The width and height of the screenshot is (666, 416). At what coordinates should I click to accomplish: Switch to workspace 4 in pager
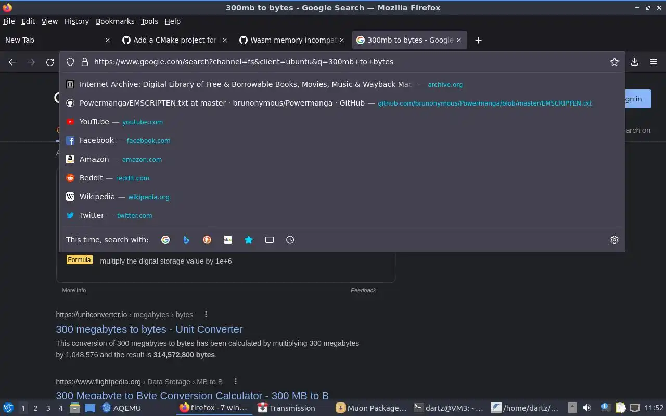[x=61, y=408]
